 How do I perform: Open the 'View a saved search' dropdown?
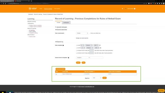click(82, 33)
